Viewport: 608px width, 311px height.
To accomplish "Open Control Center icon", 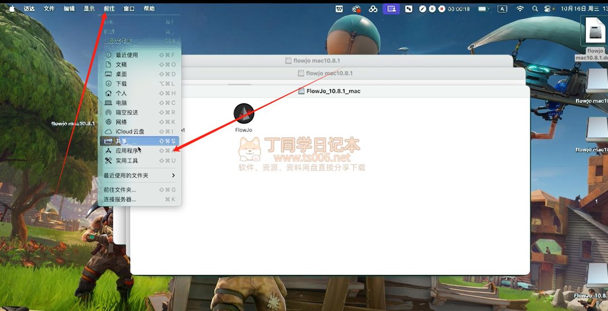I will pyautogui.click(x=548, y=8).
